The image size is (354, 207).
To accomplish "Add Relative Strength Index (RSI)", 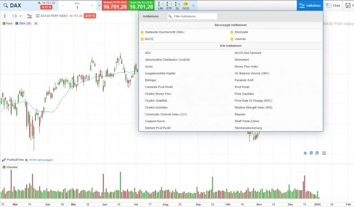I will click(254, 107).
